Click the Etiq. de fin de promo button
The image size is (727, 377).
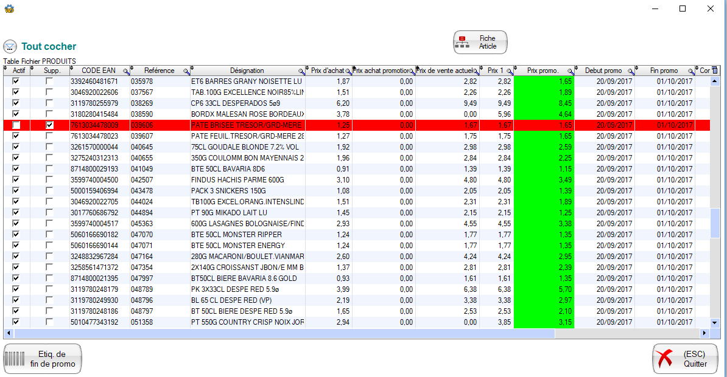coord(43,359)
